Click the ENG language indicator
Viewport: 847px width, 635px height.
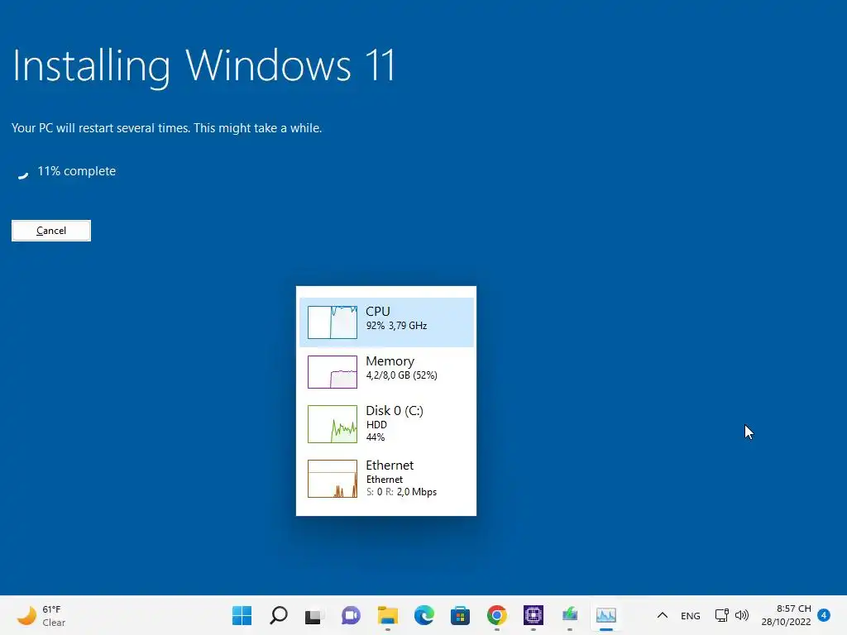point(691,615)
